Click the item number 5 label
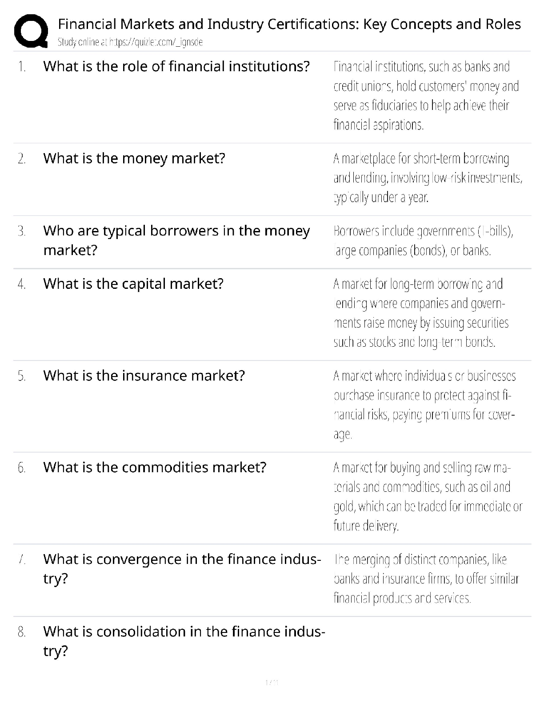 pyautogui.click(x=22, y=376)
